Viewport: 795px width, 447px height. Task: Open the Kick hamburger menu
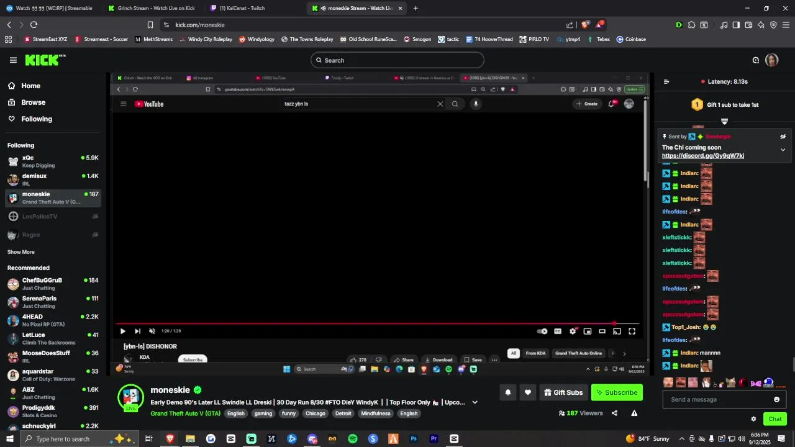point(13,60)
